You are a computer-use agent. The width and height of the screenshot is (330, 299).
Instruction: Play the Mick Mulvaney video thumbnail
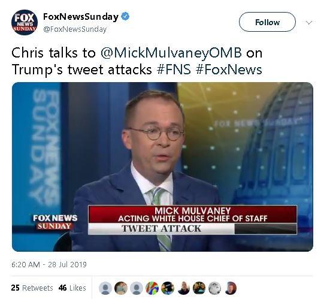[162, 167]
